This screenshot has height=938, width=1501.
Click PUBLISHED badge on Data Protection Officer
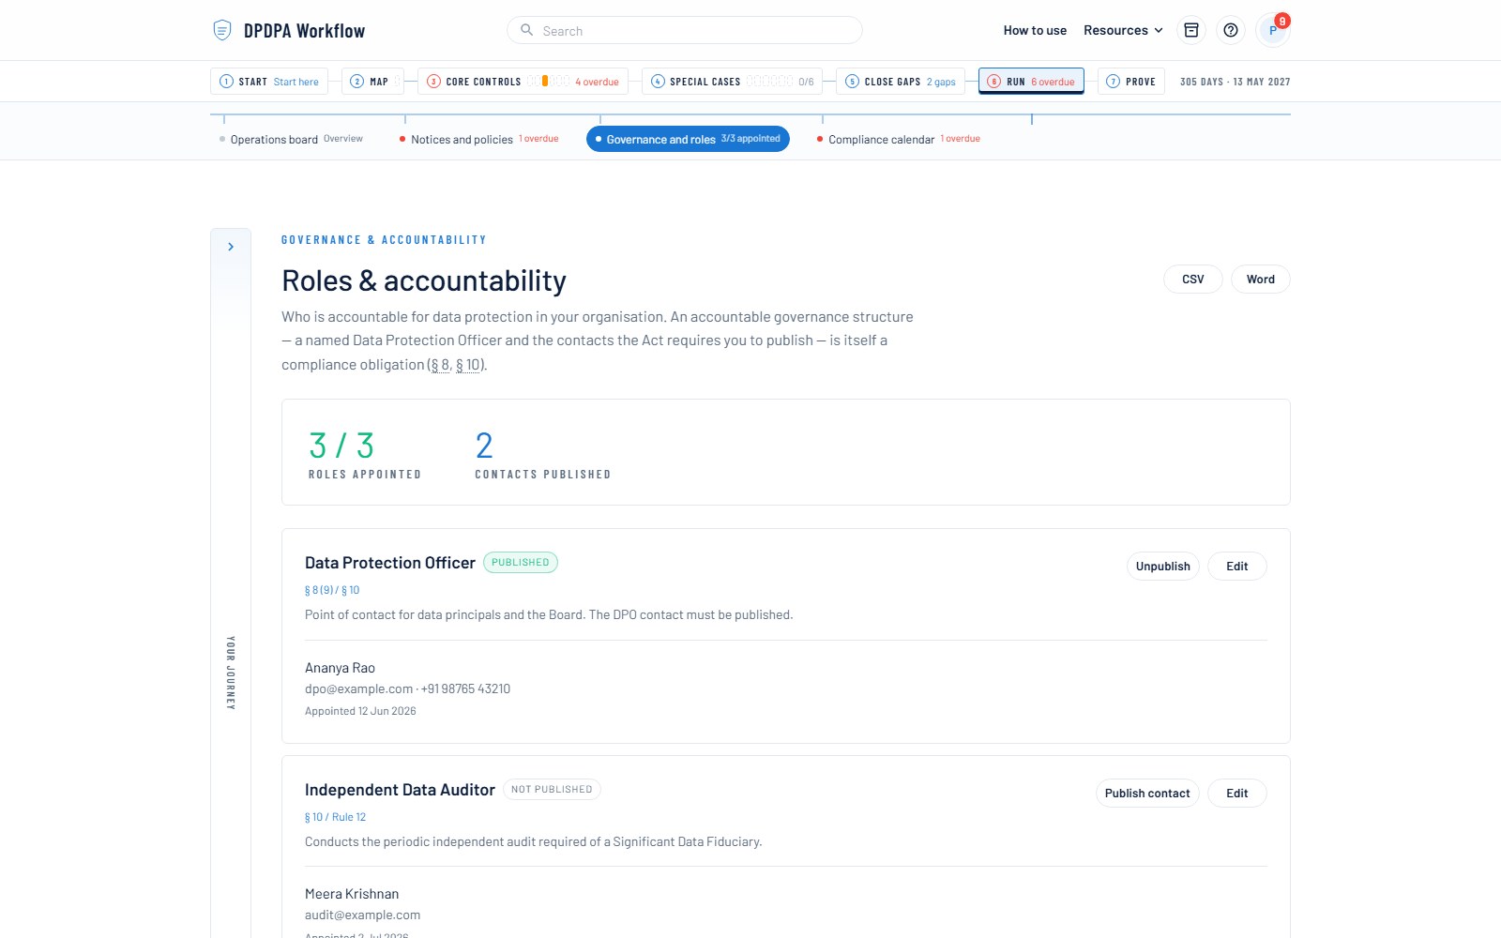(x=521, y=563)
